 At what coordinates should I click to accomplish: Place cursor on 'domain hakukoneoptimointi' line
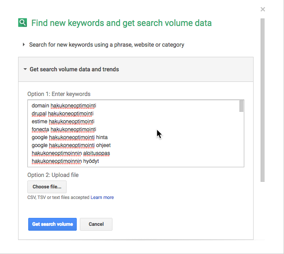pyautogui.click(x=64, y=106)
